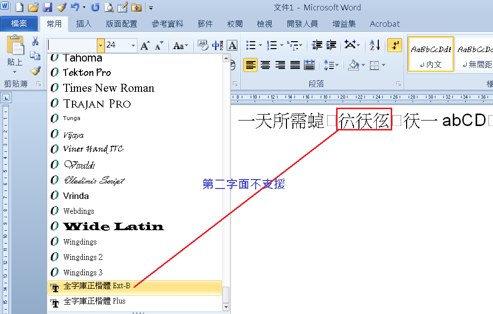Open the Borders dropdown

pos(384,65)
